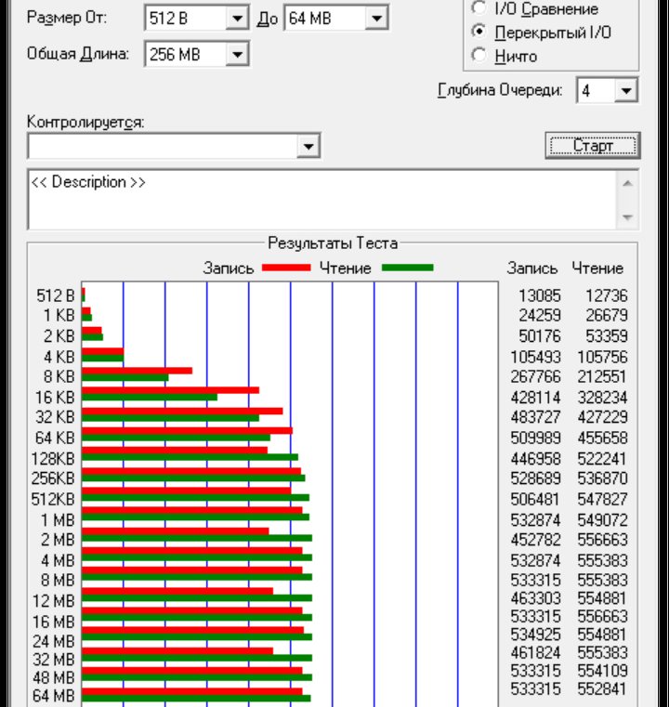This screenshot has height=707, width=669.
Task: Click write value 13085
Action: coord(540,295)
